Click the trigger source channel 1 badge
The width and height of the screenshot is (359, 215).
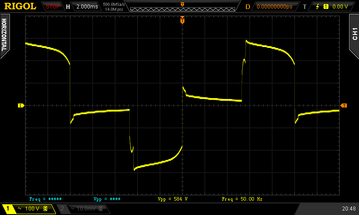click(x=326, y=7)
